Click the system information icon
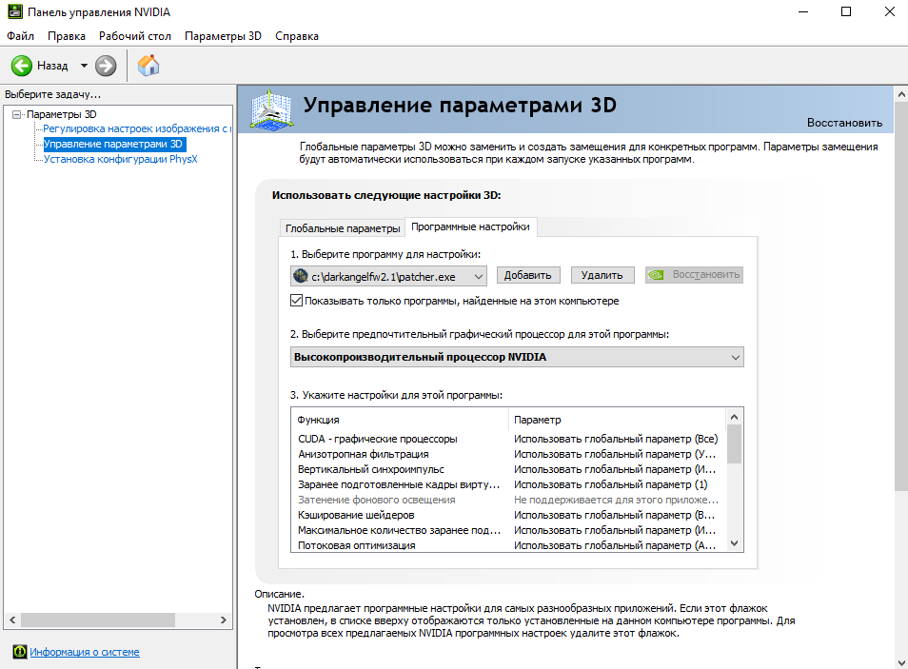908x669 pixels. pyautogui.click(x=20, y=652)
